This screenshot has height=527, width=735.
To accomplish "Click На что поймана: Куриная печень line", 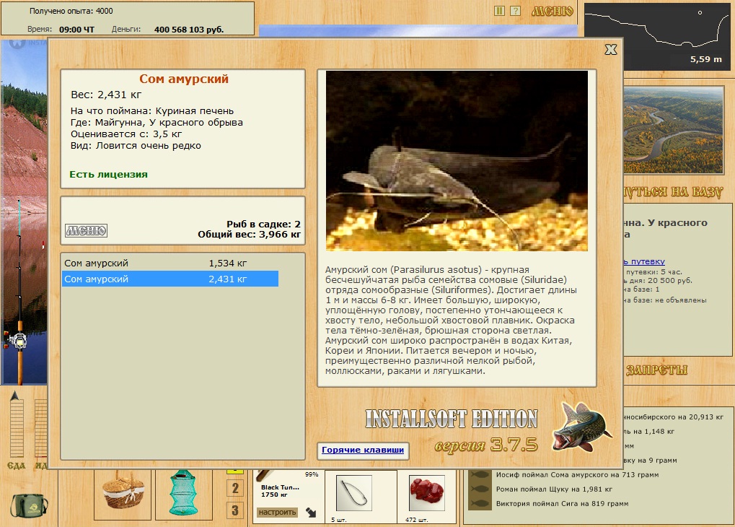I will [x=152, y=111].
